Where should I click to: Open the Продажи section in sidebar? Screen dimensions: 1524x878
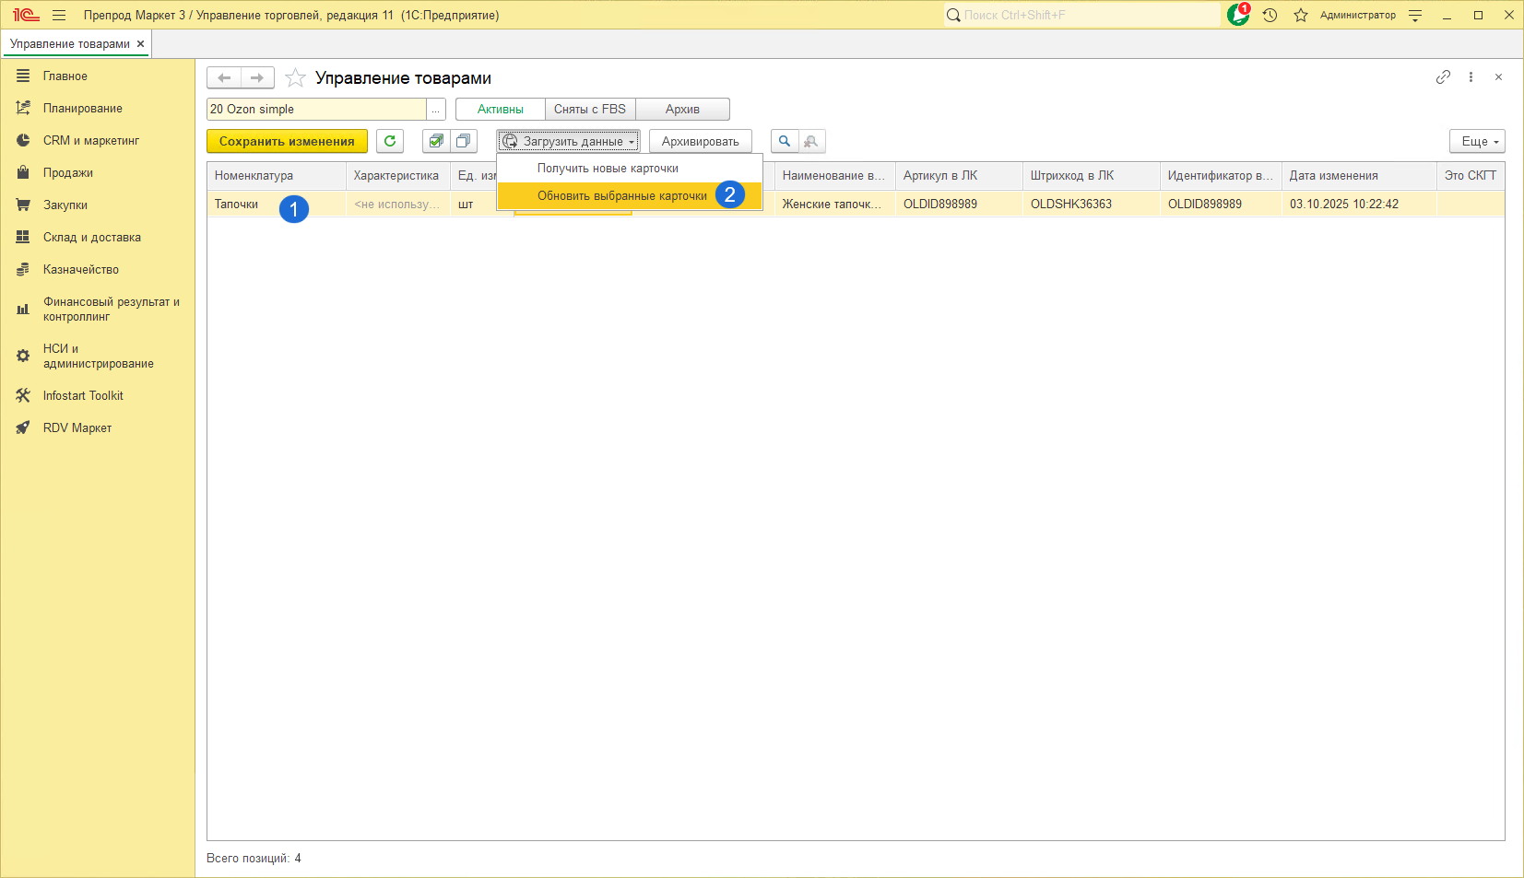(67, 173)
